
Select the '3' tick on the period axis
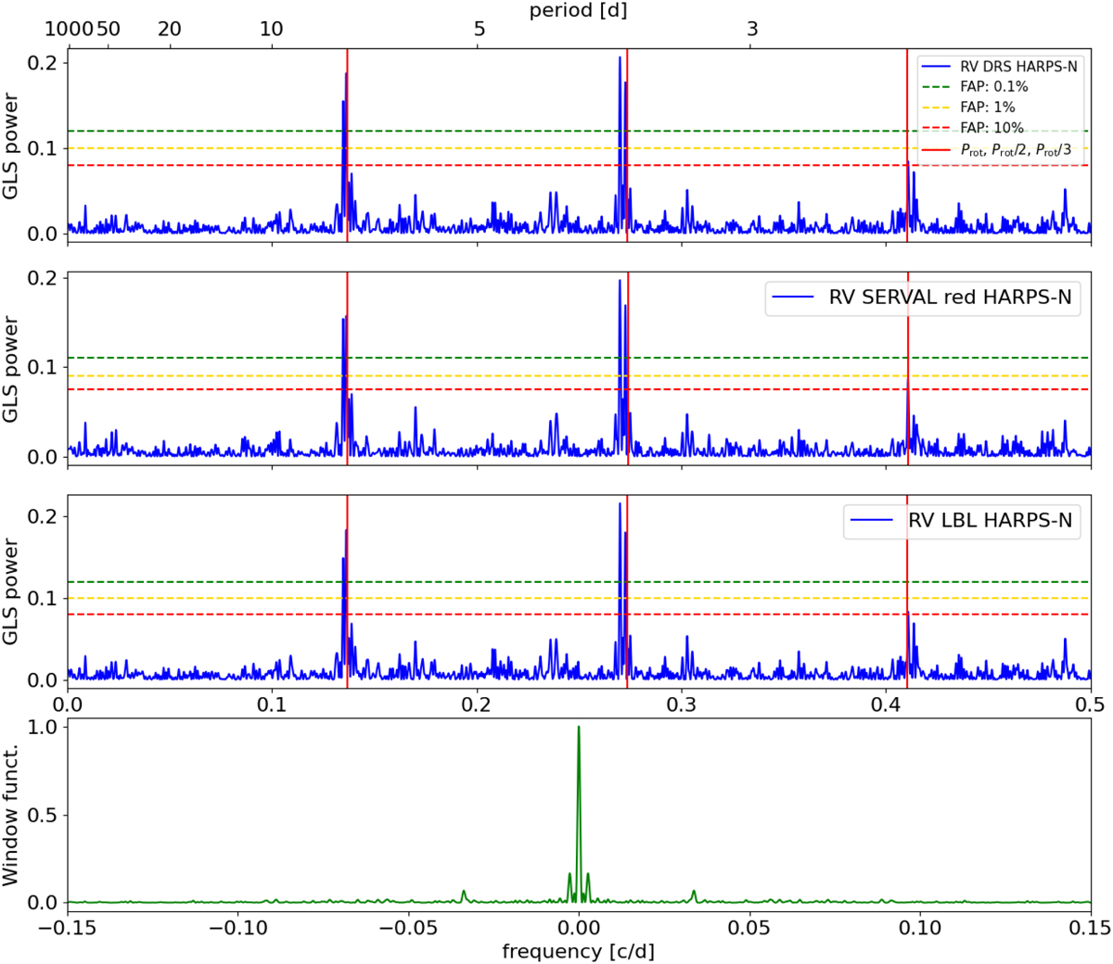pos(752,29)
